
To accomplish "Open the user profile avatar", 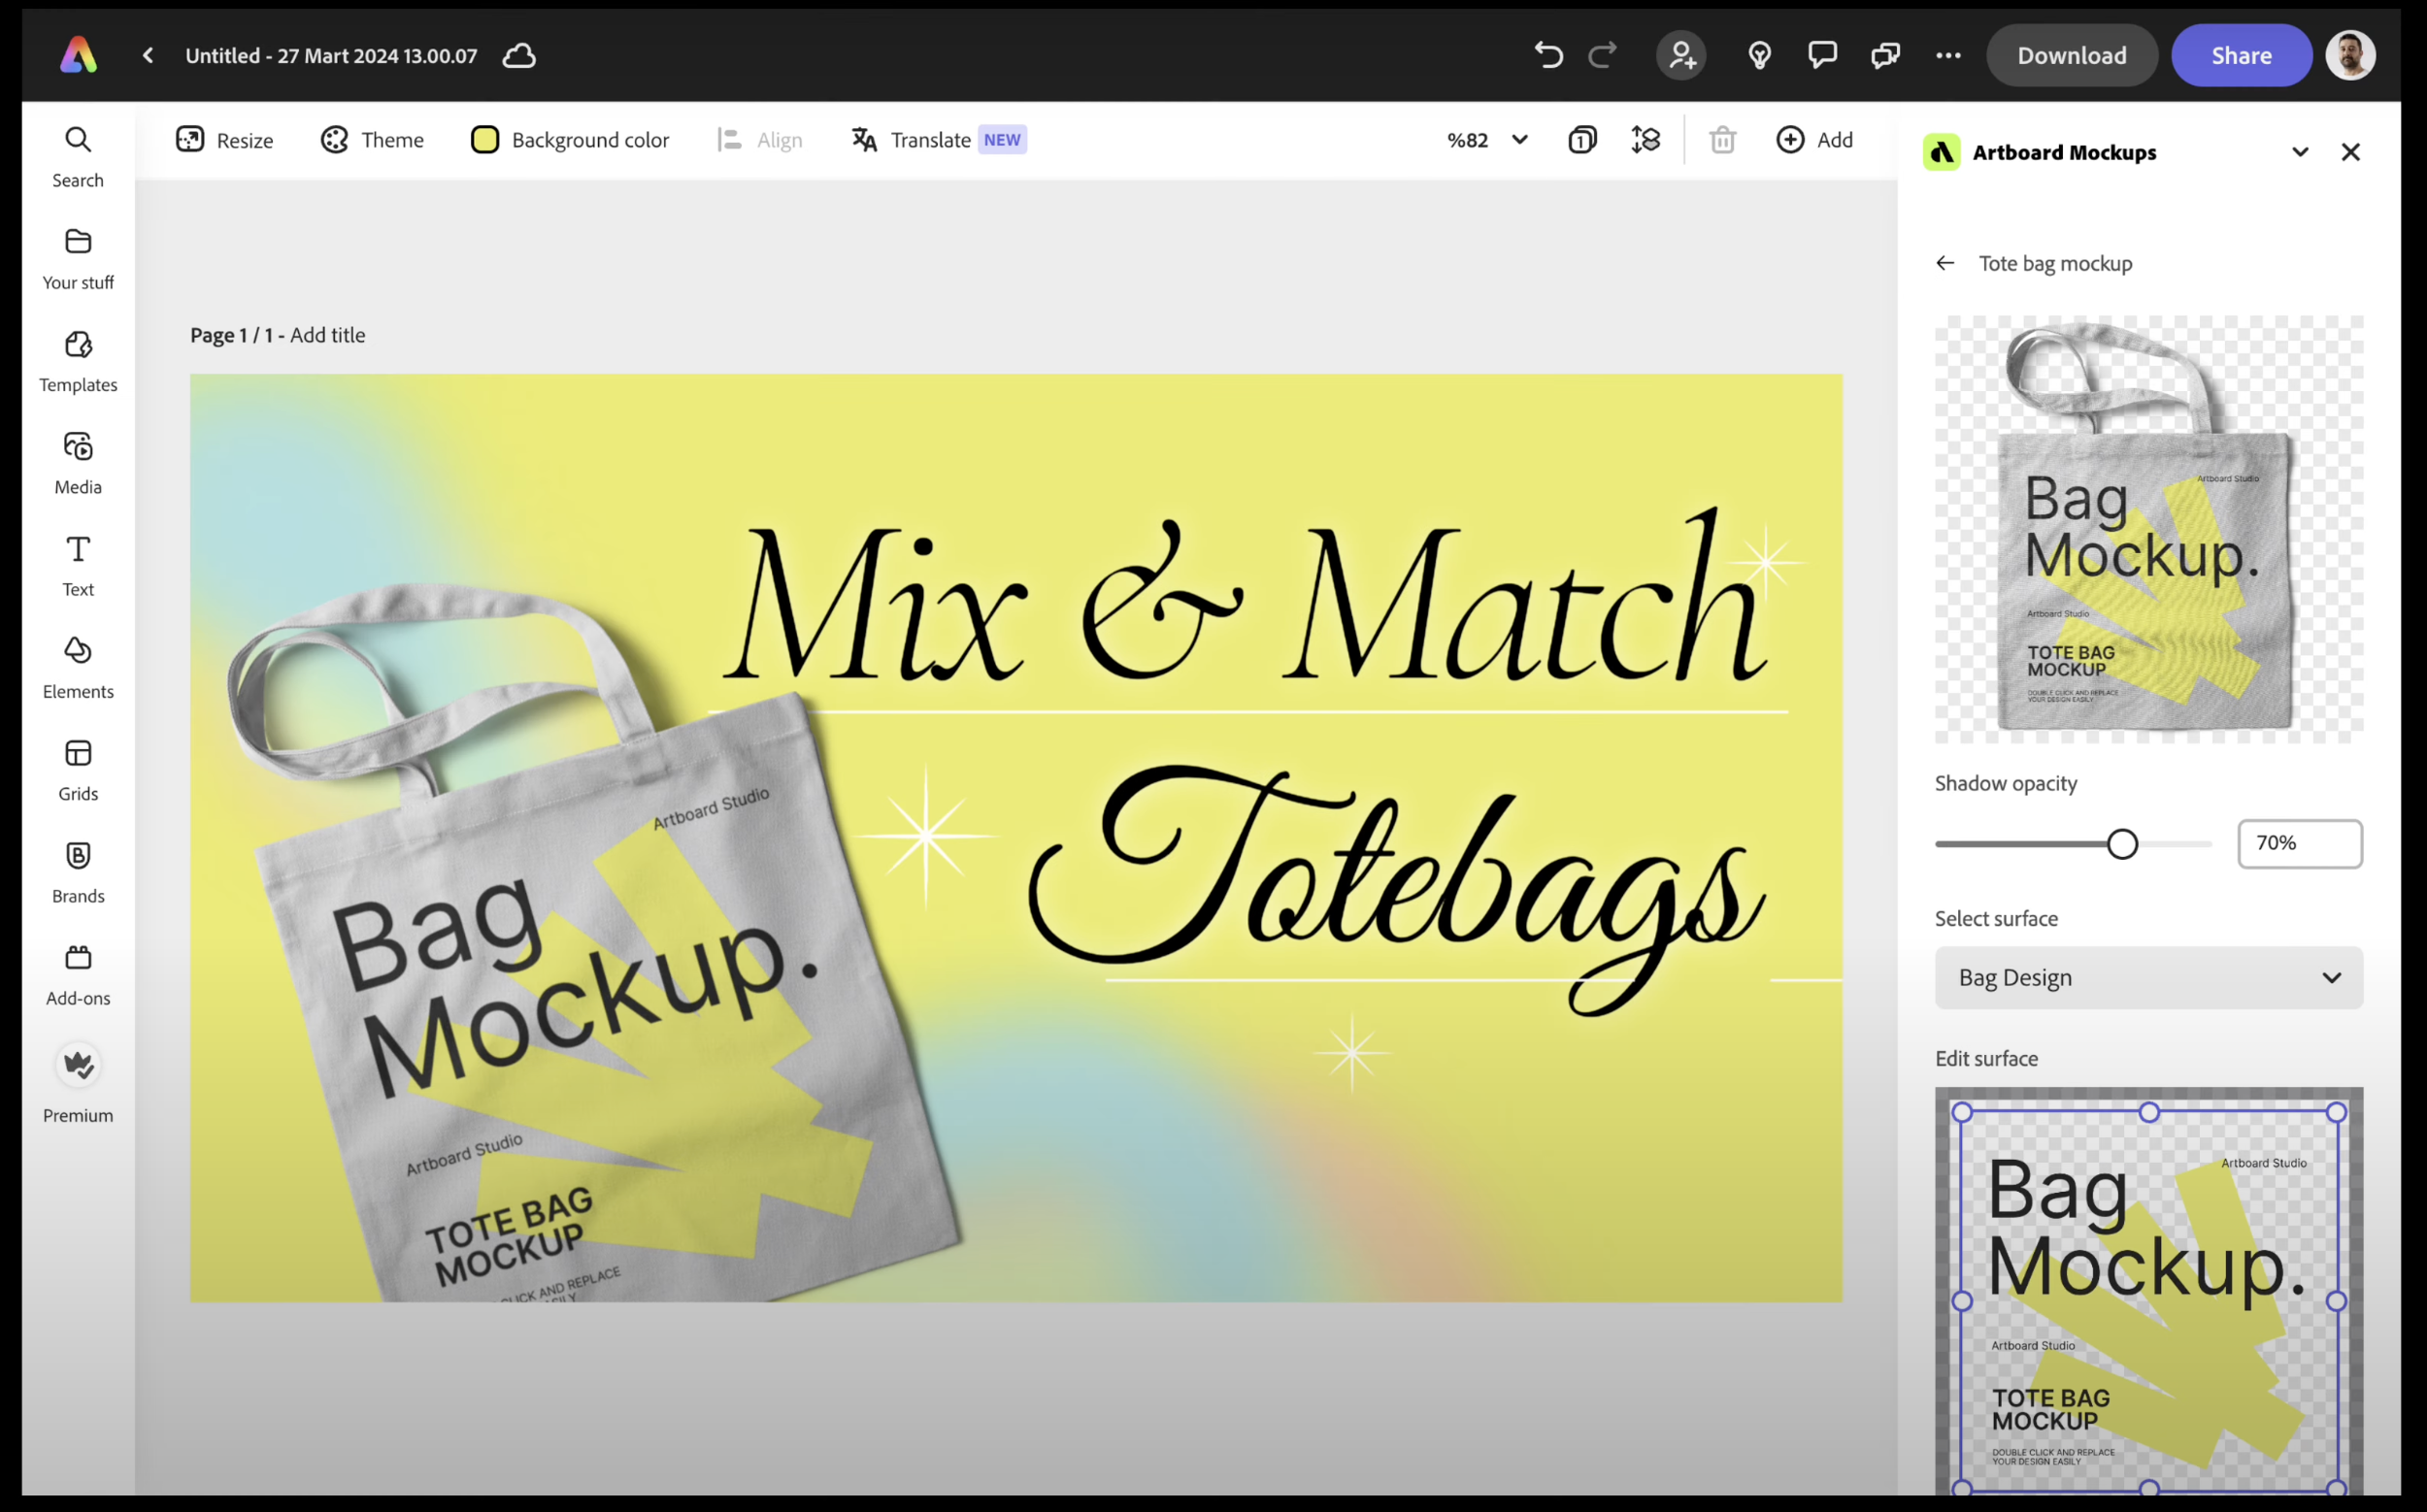I will (2350, 55).
